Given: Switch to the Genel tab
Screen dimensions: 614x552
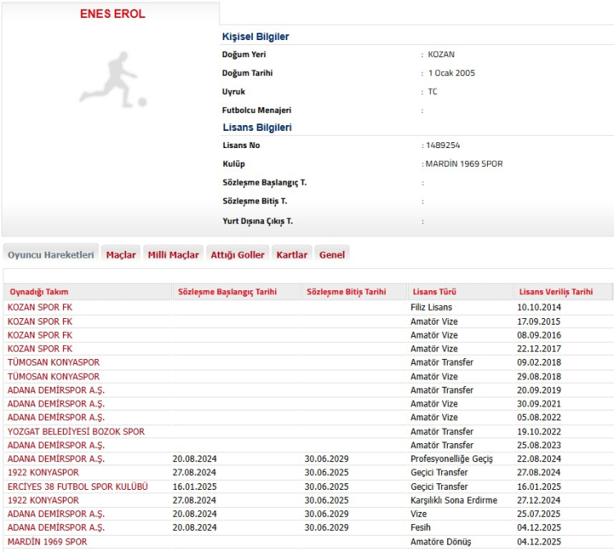Looking at the screenshot, I should [332, 254].
